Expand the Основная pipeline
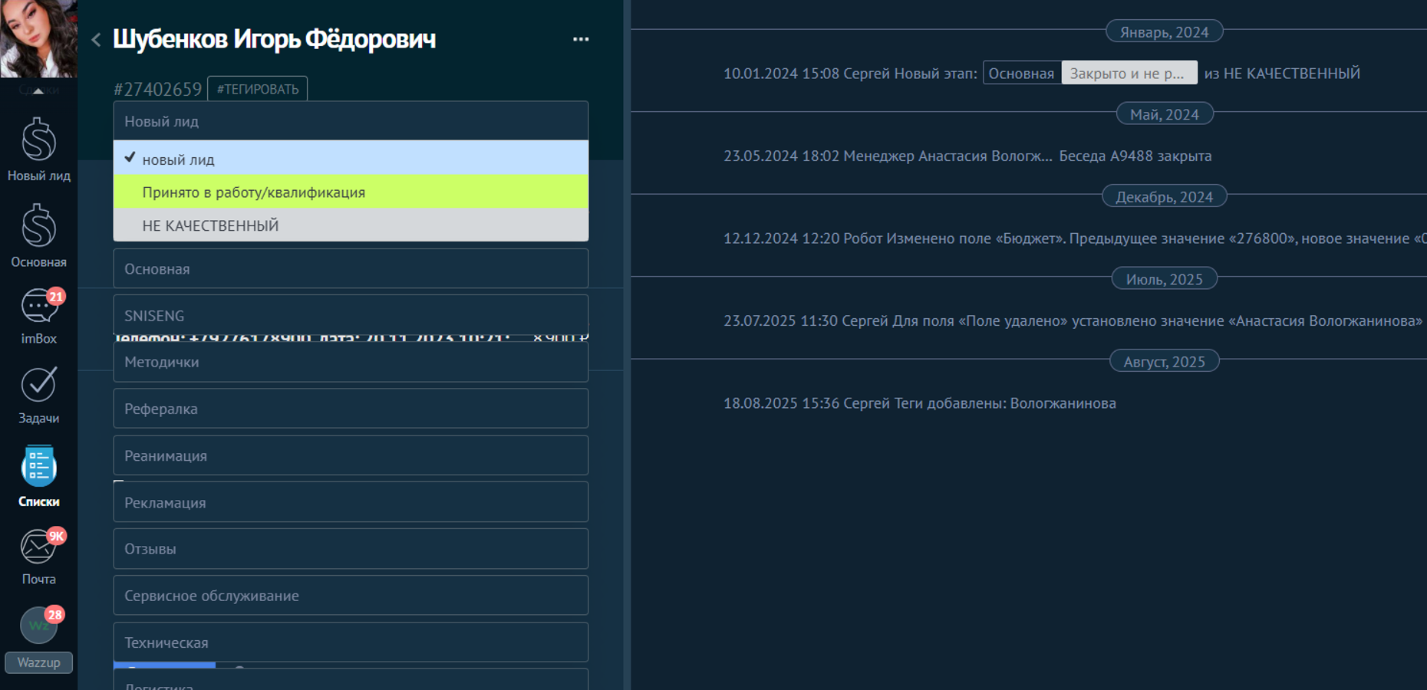This screenshot has height=690, width=1427. [351, 269]
